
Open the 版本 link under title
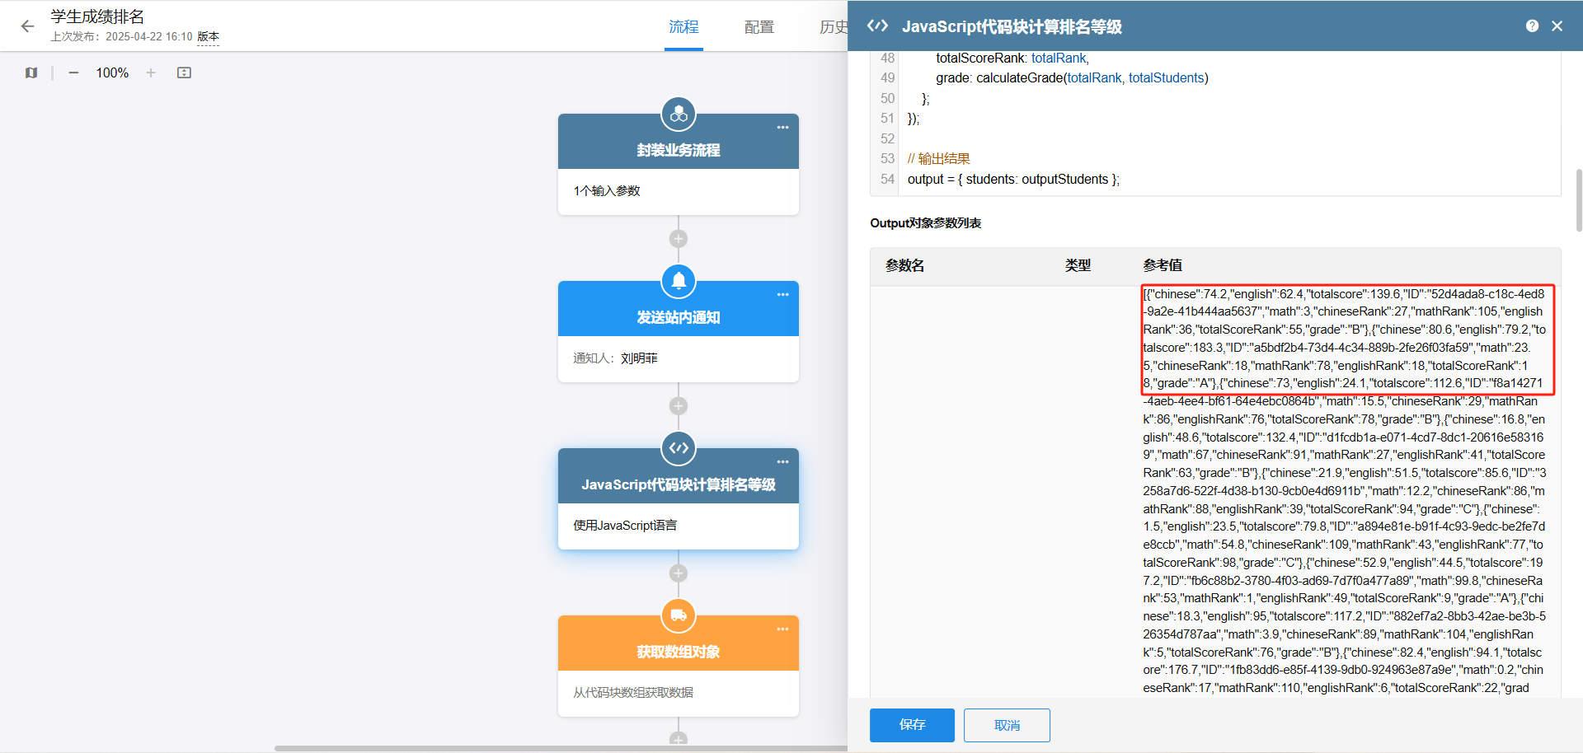pos(208,37)
